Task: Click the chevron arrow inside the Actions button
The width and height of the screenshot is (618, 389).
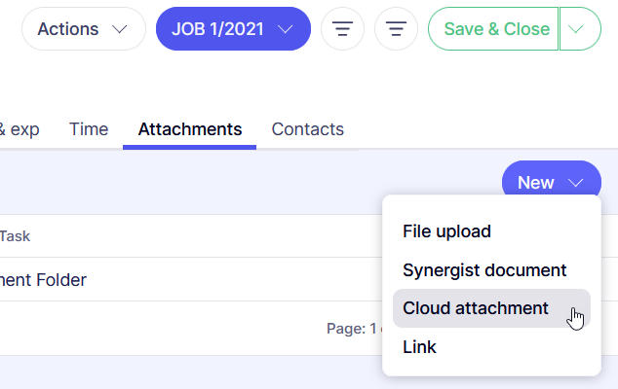Action: coord(121,29)
